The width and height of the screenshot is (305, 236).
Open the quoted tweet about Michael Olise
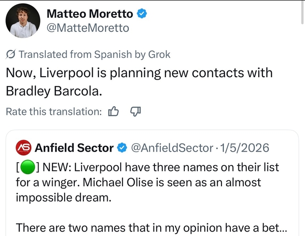[x=152, y=183]
